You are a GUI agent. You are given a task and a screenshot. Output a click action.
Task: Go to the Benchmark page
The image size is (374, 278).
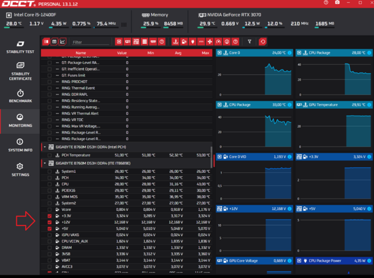tap(20, 96)
